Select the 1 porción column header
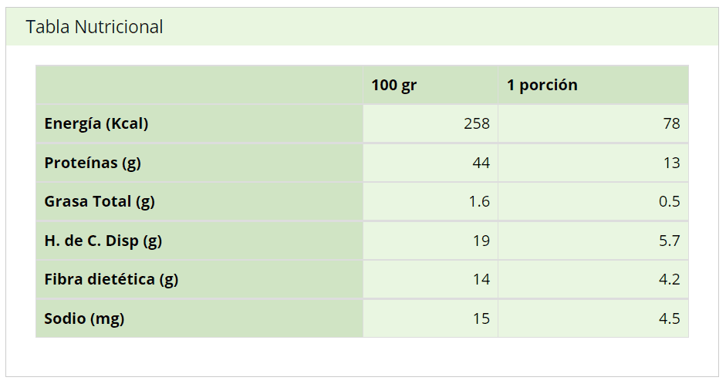Image resolution: width=726 pixels, height=384 pixels. click(542, 85)
